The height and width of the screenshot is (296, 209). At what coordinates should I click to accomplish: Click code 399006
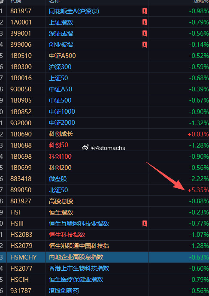coord(21,45)
